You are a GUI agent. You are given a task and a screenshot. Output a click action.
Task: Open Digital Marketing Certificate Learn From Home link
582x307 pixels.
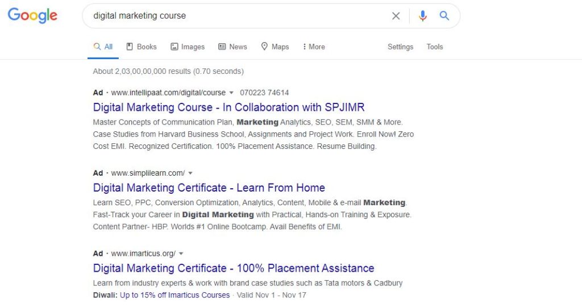209,188
